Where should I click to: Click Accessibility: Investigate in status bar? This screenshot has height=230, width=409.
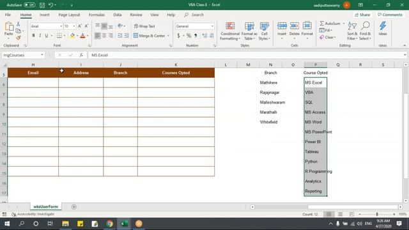pyautogui.click(x=33, y=214)
